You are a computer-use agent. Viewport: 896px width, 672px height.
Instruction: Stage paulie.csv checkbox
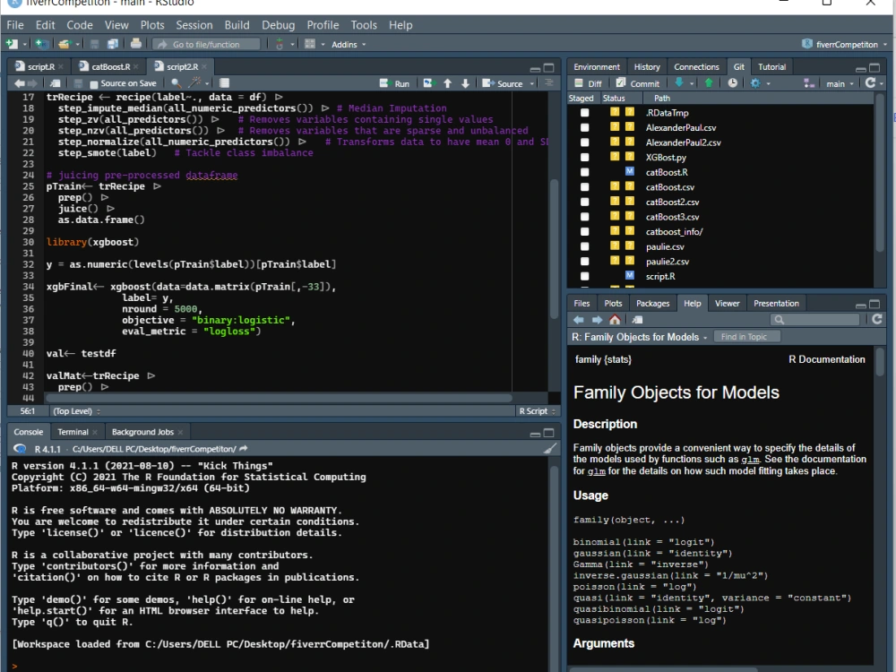[x=584, y=246]
